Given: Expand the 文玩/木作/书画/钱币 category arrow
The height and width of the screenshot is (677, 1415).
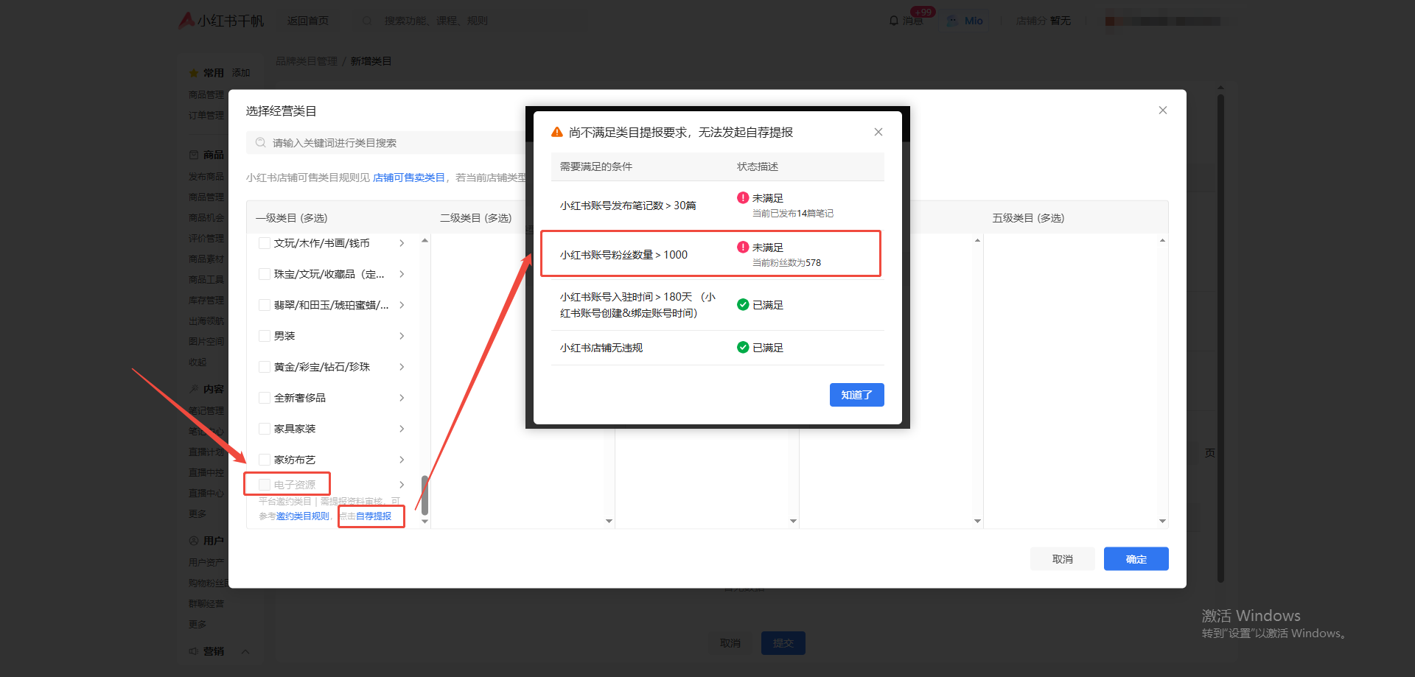Looking at the screenshot, I should pyautogui.click(x=402, y=243).
